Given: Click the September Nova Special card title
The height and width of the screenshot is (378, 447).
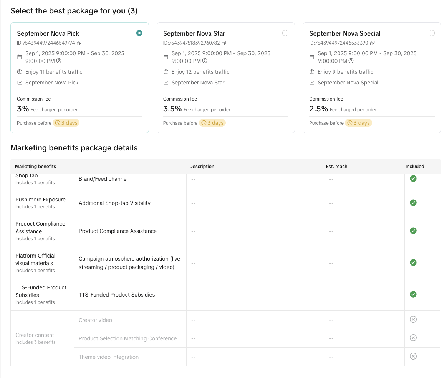Looking at the screenshot, I should pyautogui.click(x=344, y=33).
